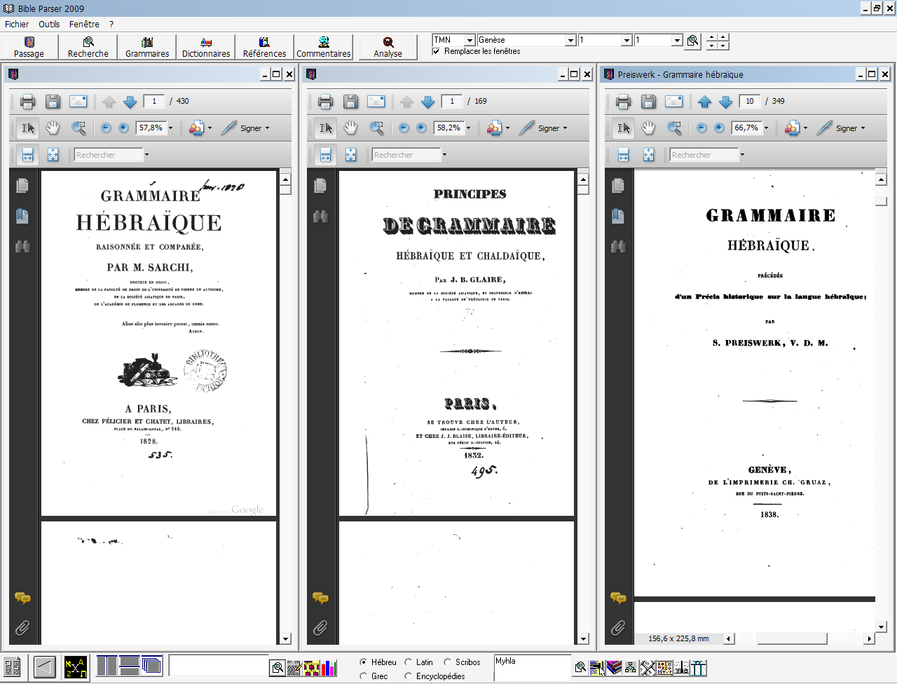
Task: Open the ? help menu
Action: pyautogui.click(x=111, y=24)
